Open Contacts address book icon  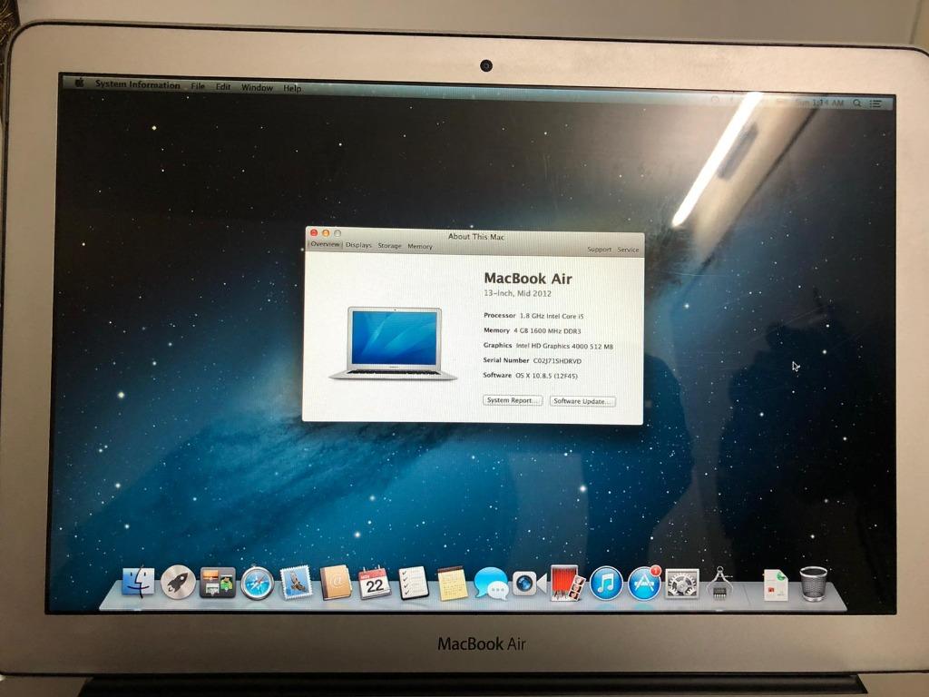click(336, 583)
